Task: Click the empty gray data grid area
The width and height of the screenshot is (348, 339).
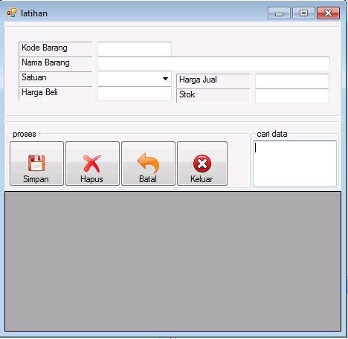Action: point(173,261)
